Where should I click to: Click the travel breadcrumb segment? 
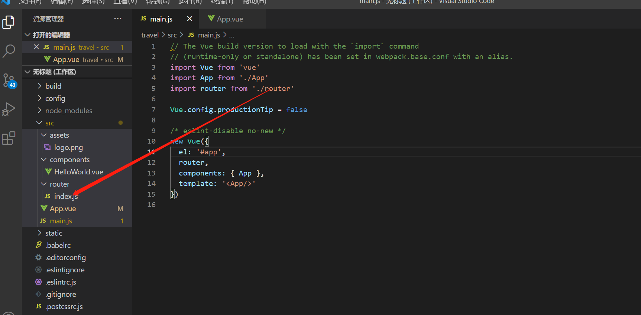click(150, 35)
